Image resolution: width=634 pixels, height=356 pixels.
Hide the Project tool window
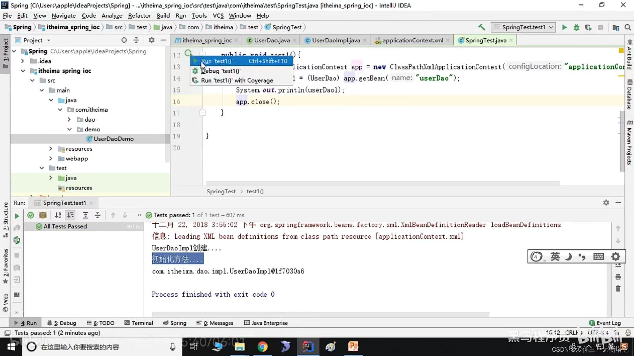point(163,40)
